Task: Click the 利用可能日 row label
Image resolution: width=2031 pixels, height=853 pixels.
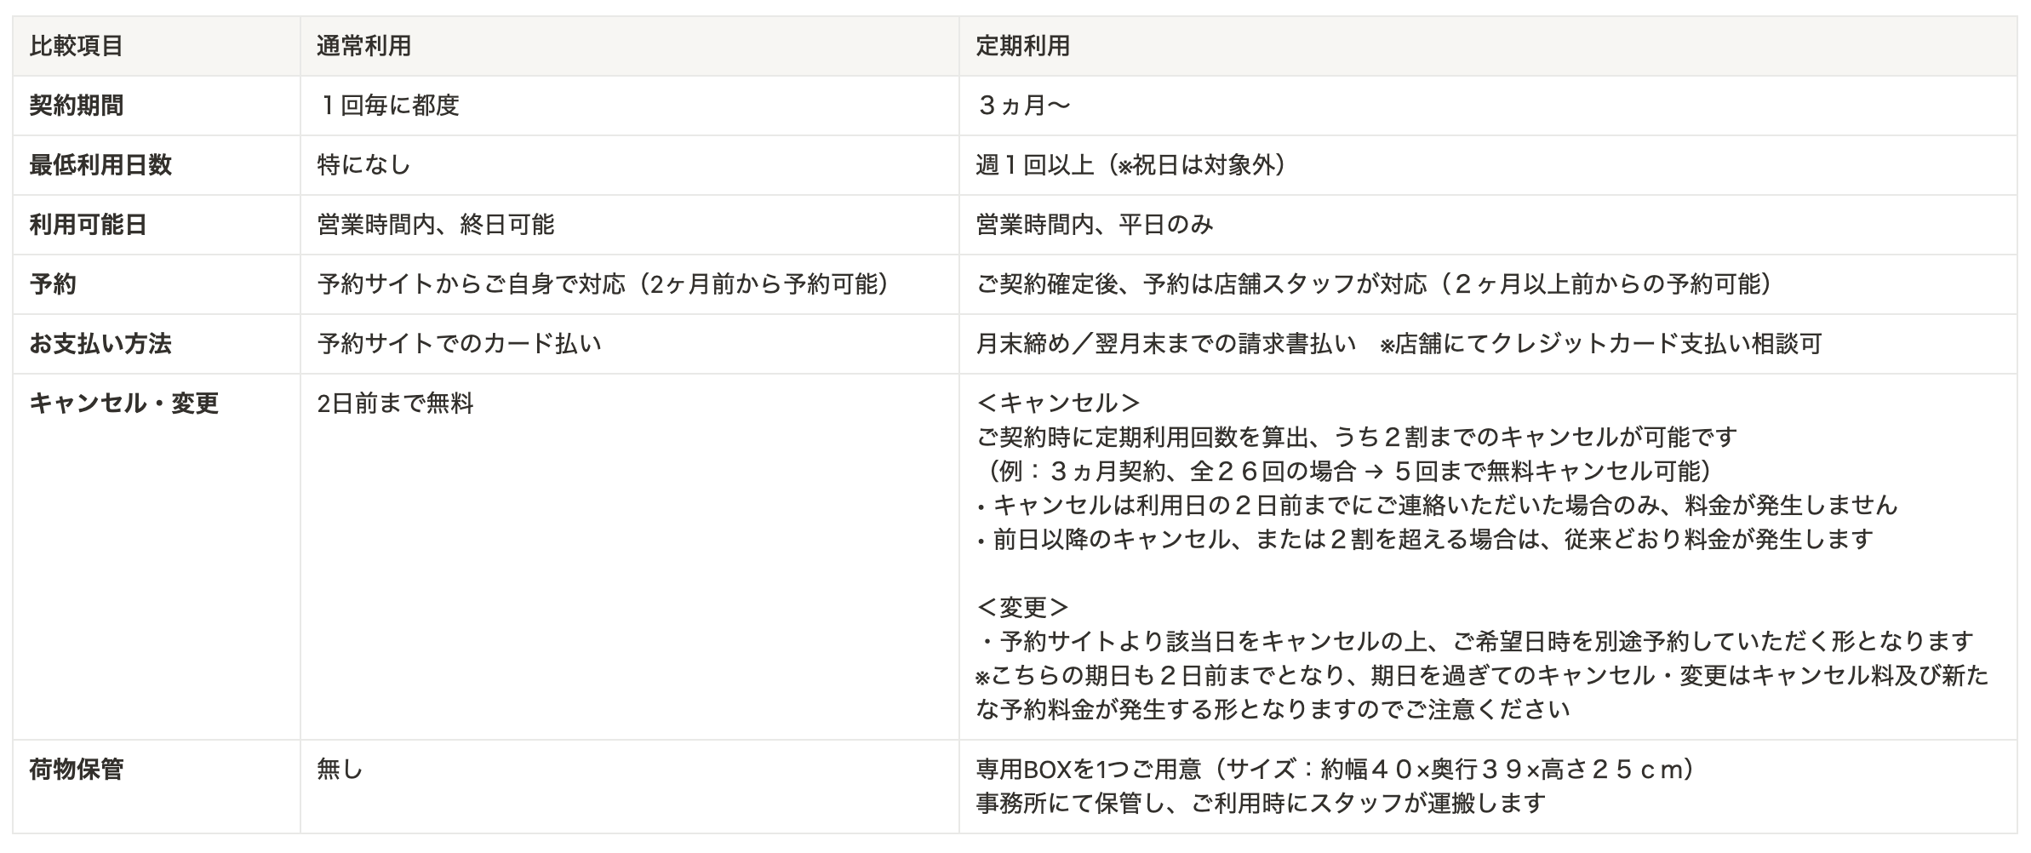Action: tap(89, 225)
